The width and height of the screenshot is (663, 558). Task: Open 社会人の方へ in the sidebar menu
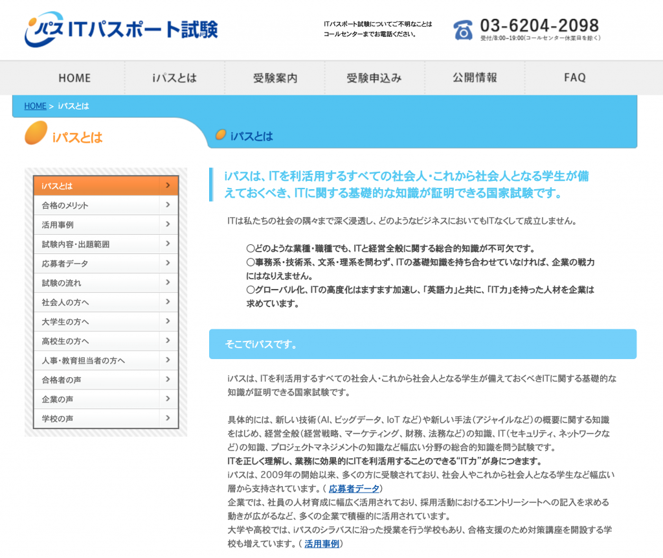(x=106, y=302)
